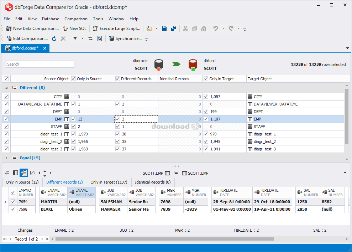Click the Save icon
352x252 pixels.
[x=164, y=29]
